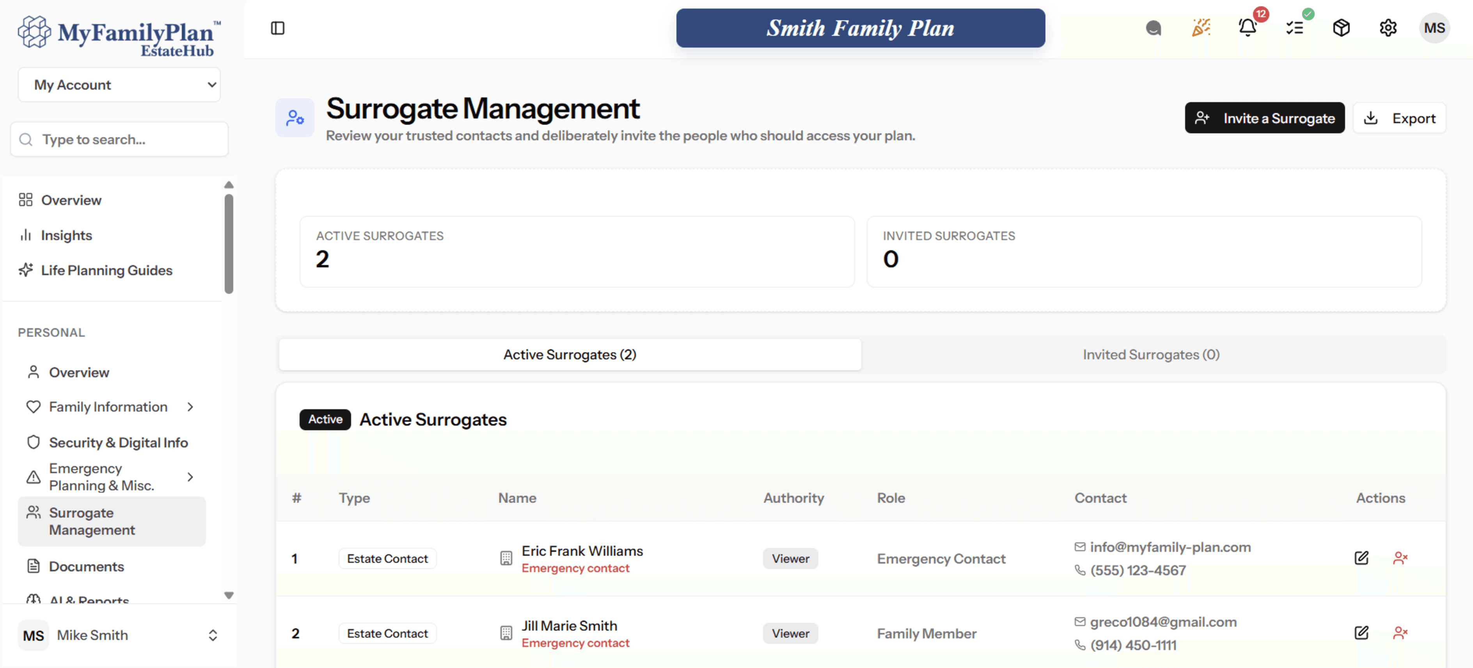The width and height of the screenshot is (1473, 668).
Task: Click Family Member role text
Action: click(x=926, y=633)
